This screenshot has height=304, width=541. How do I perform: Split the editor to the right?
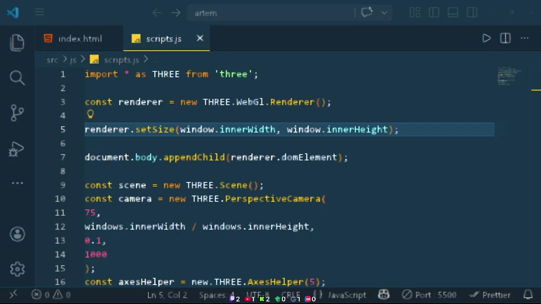[x=505, y=38]
